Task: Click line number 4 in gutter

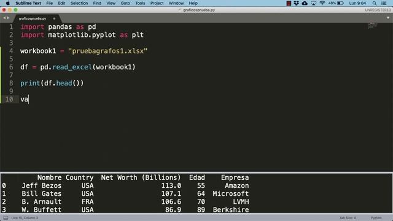Action: click(x=11, y=51)
